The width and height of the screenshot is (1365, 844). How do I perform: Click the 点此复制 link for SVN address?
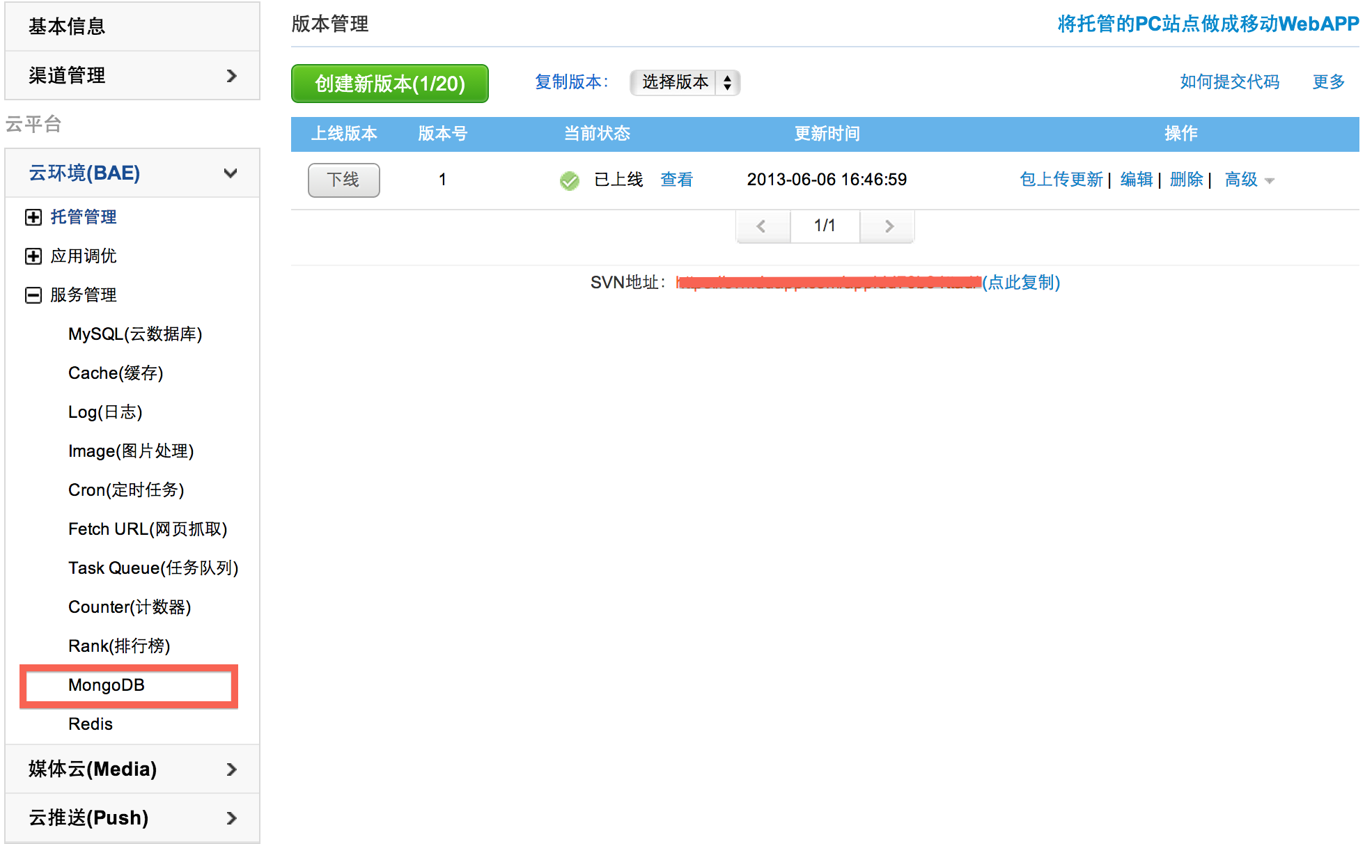[x=1021, y=282]
